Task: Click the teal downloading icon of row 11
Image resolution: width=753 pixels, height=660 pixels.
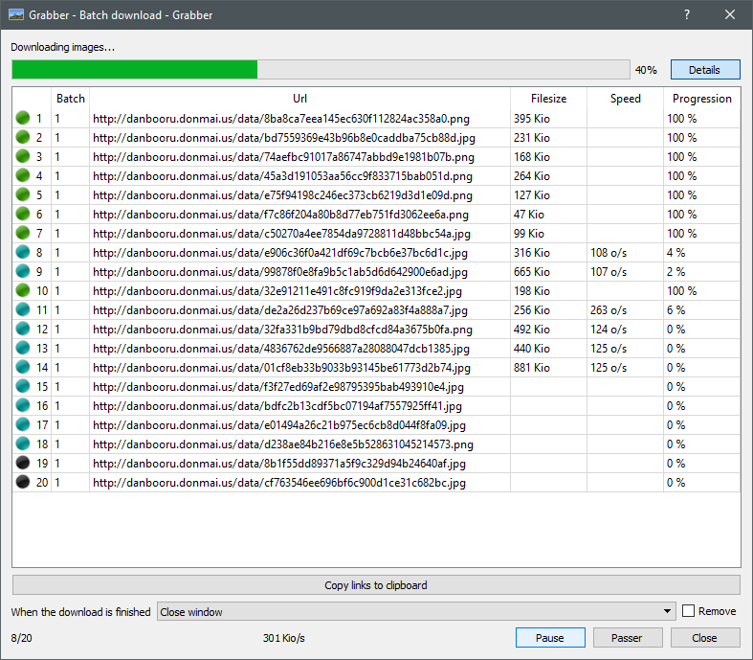Action: point(23,309)
